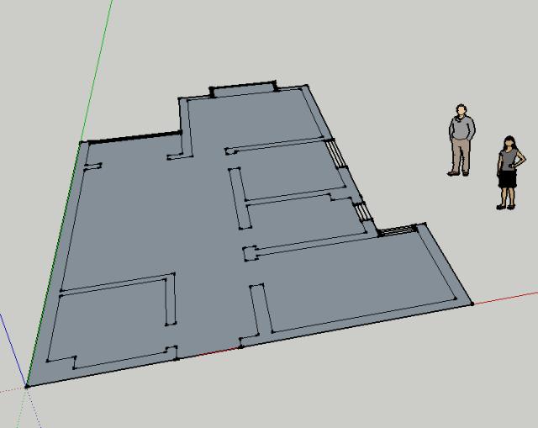This screenshot has width=538, height=428.
Task: Select the left outer wall edge
Action: [x=52, y=269]
